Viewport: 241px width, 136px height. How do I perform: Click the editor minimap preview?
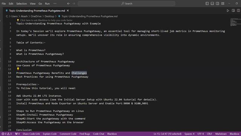click(235, 22)
